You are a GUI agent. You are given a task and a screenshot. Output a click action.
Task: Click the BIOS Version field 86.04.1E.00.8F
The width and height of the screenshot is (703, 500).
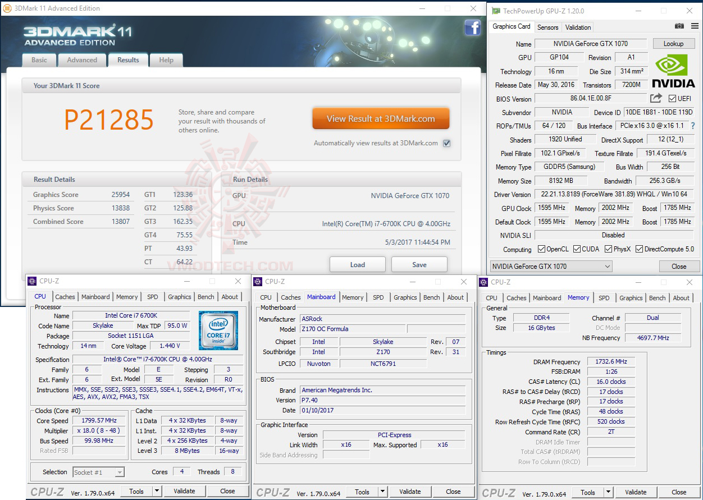click(591, 99)
